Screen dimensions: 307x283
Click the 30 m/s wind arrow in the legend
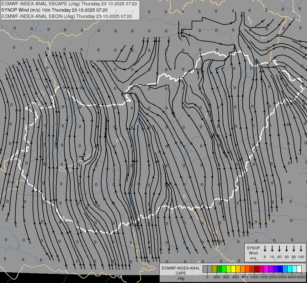click(x=287, y=249)
